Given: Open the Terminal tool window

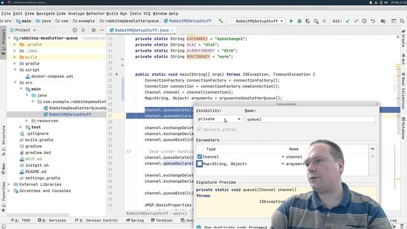Looking at the screenshot, I should pos(162,220).
